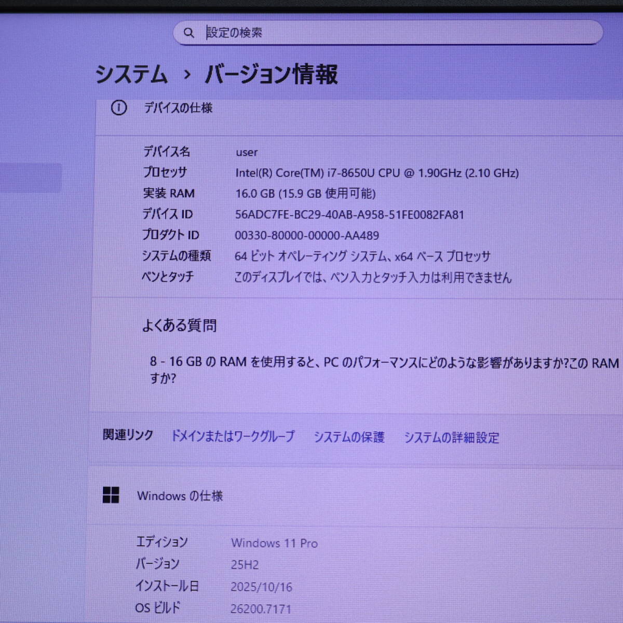This screenshot has height=623, width=623.
Task: Click the インストール日 label
Action: pos(167,586)
